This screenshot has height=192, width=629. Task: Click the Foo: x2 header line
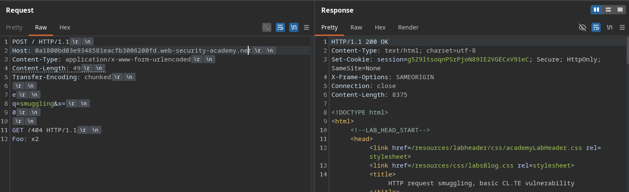click(25, 139)
